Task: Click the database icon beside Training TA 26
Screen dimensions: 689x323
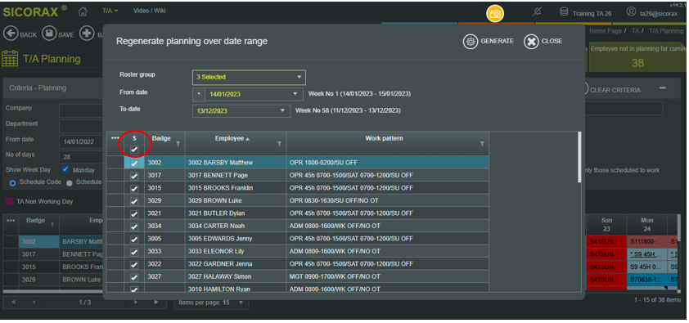Action: click(564, 11)
